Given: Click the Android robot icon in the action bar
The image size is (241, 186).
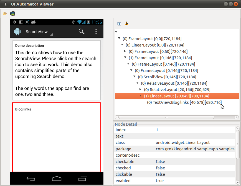Looking at the screenshot, I should [x=17, y=32].
